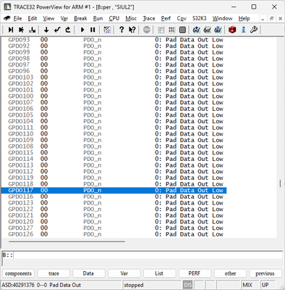
Task: Open the Misc menu
Action: pos(131,18)
